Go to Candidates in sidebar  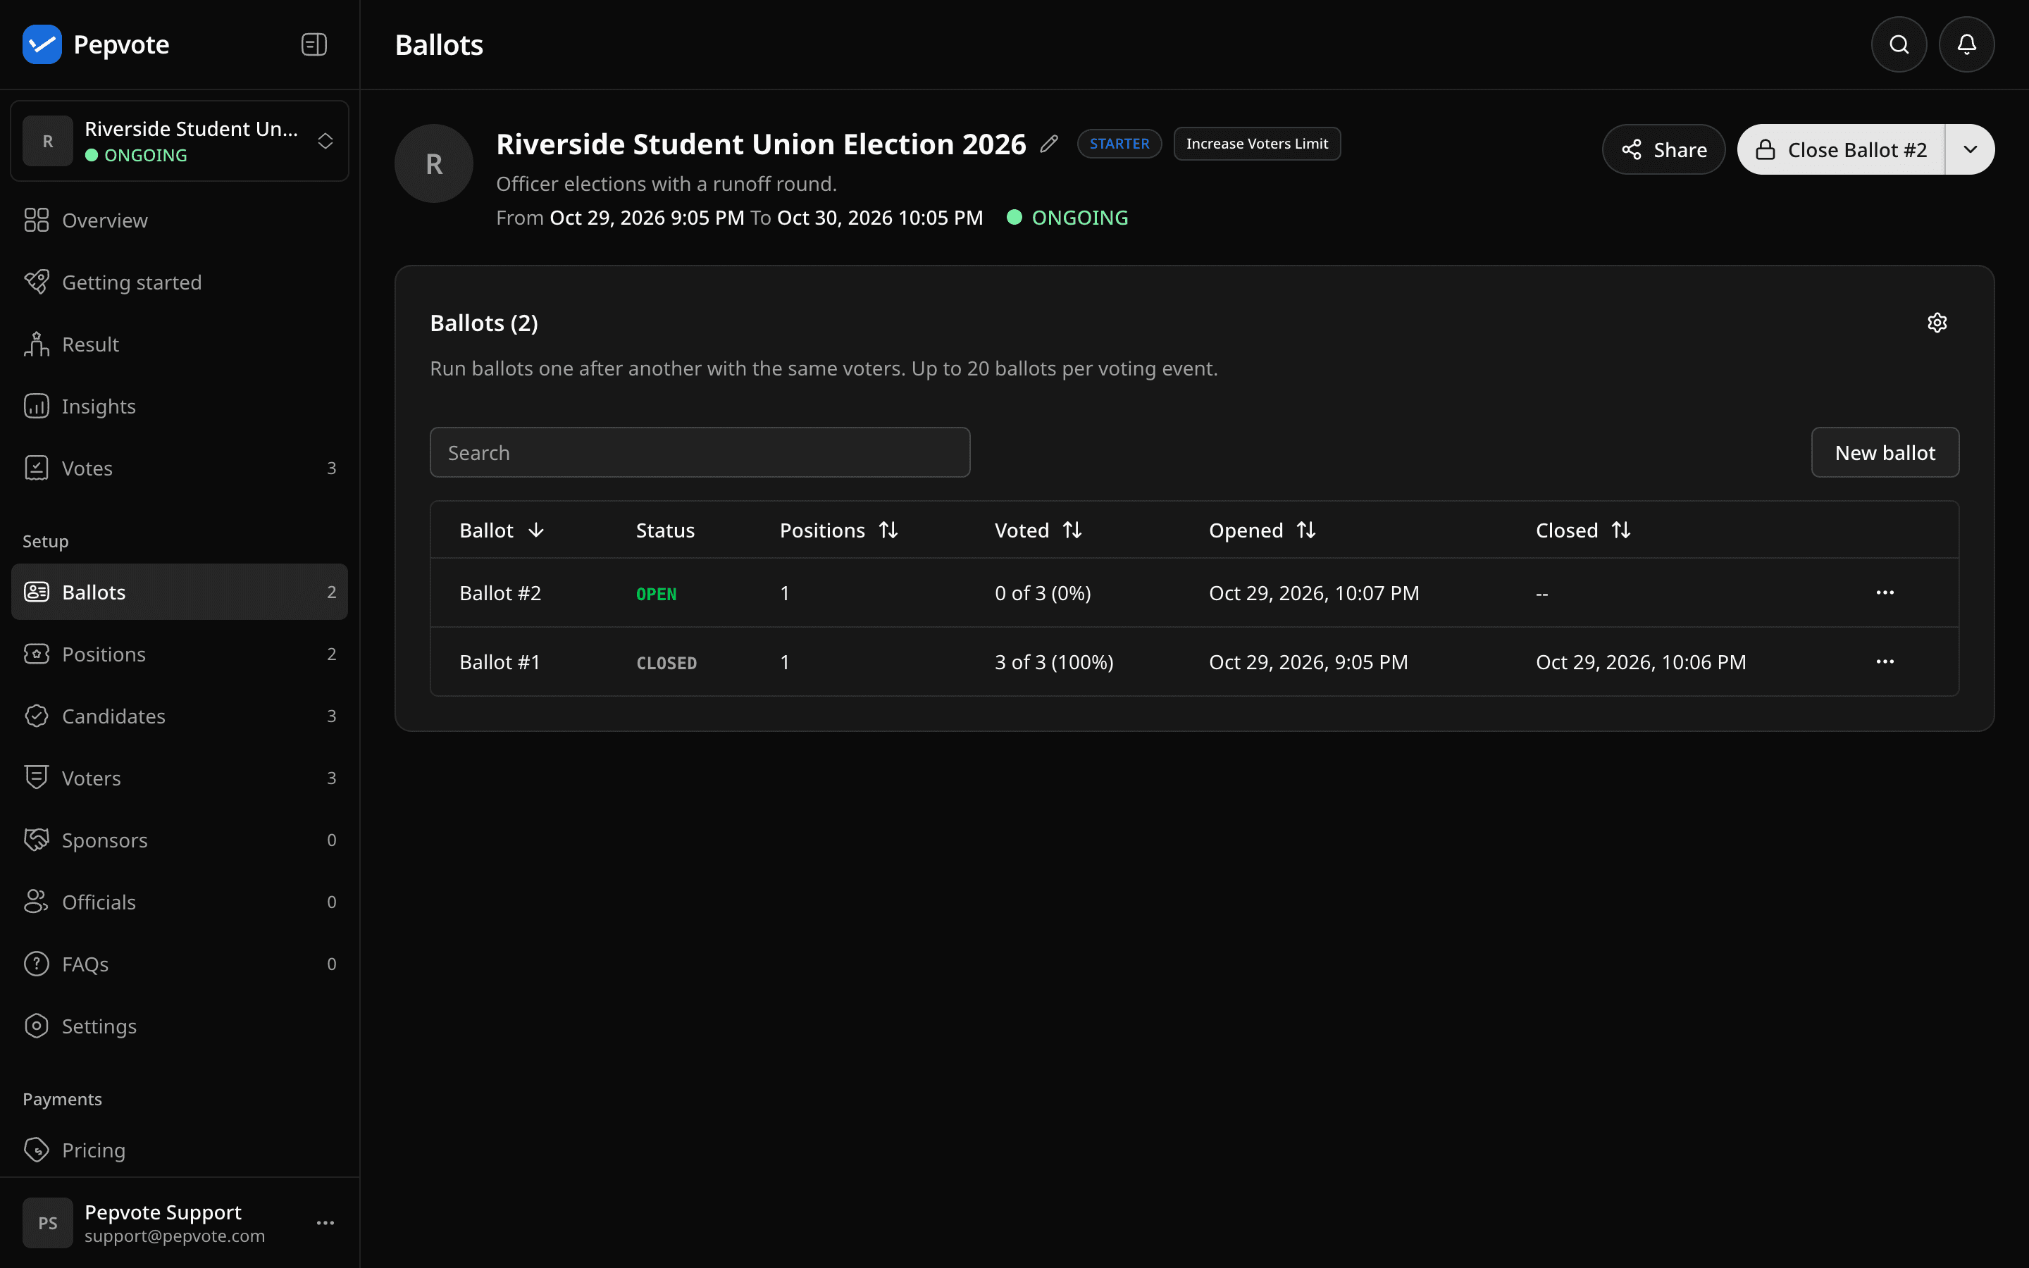coord(180,716)
